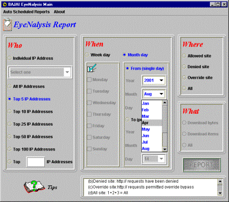Check the Tuesday checkbox

click(89, 91)
